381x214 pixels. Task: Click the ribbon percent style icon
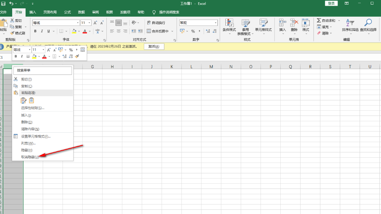[193, 31]
